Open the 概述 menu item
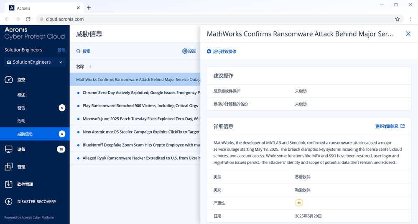 click(35, 95)
